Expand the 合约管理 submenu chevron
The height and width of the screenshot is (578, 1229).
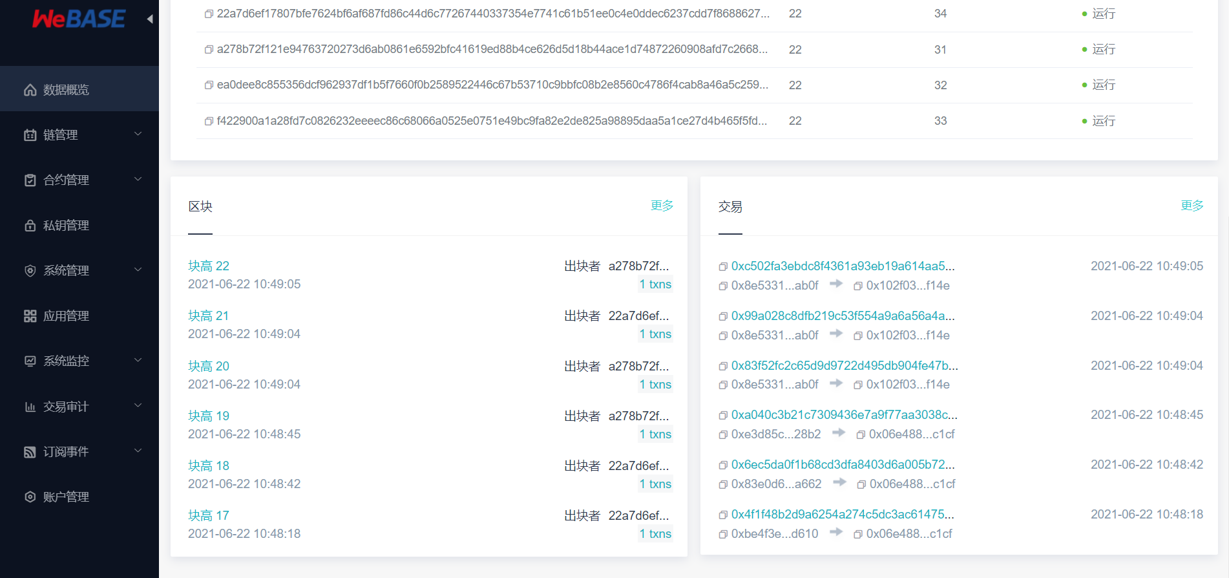(x=138, y=179)
